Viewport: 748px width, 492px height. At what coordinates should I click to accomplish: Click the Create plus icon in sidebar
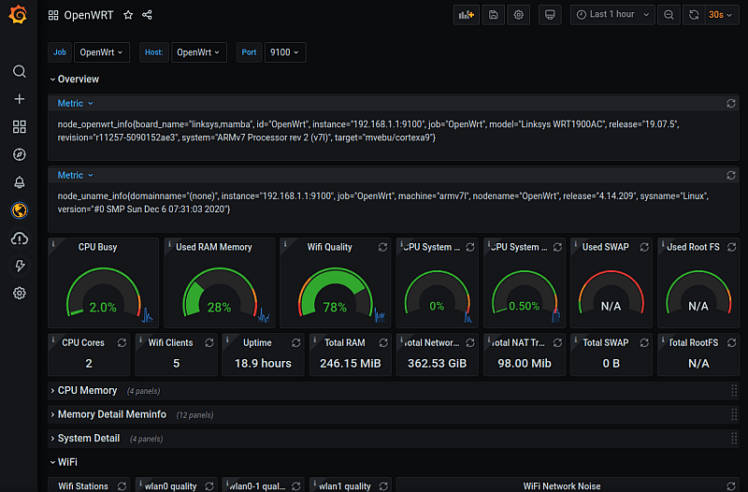(19, 99)
